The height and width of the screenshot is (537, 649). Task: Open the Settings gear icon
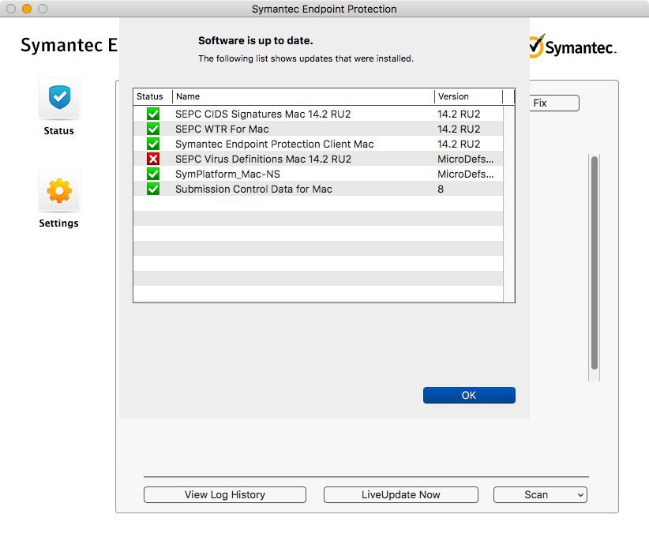click(x=59, y=190)
